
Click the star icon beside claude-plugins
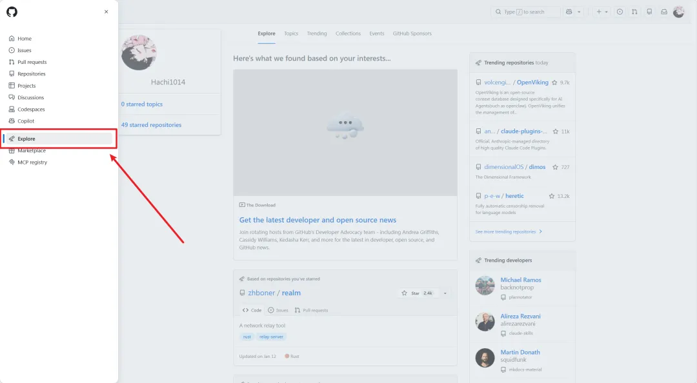555,132
